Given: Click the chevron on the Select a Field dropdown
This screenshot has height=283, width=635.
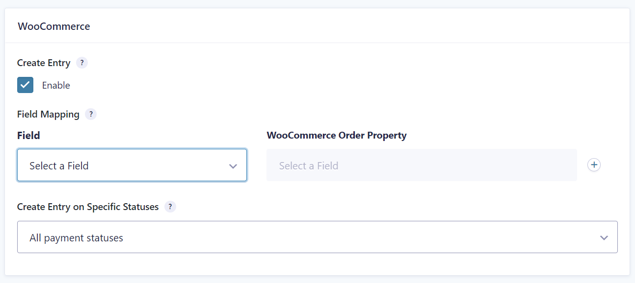Looking at the screenshot, I should pyautogui.click(x=233, y=165).
